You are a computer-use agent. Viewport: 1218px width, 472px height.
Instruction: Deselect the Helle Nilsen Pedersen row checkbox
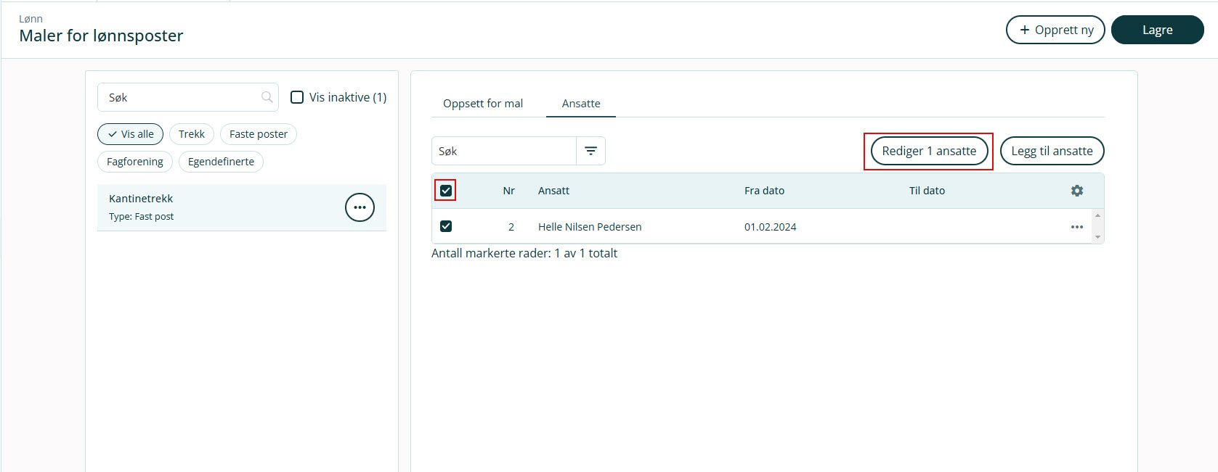point(446,226)
